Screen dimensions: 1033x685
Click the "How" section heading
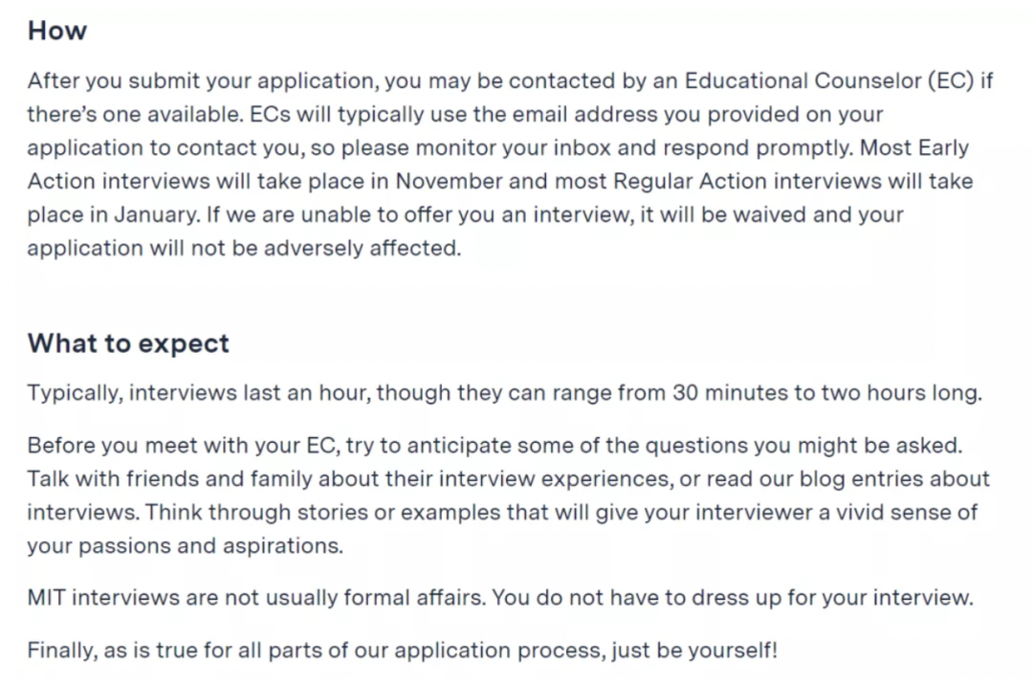click(x=56, y=31)
